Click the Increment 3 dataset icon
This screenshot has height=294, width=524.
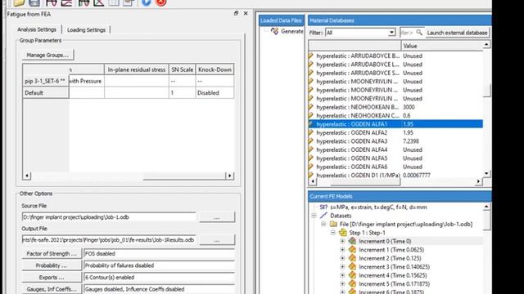point(352,267)
